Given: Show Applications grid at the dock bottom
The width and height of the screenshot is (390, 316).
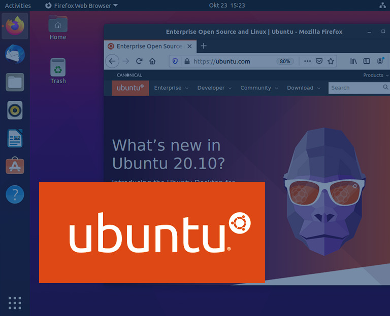Looking at the screenshot, I should tap(15, 303).
